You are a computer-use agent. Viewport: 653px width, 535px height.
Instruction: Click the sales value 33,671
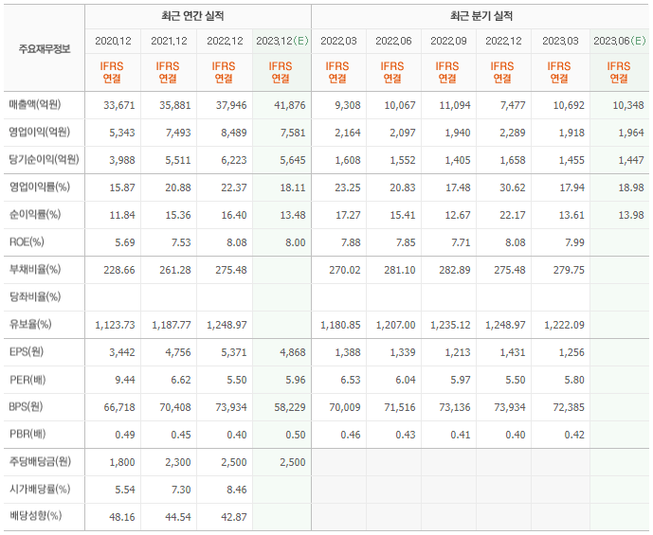[x=119, y=105]
